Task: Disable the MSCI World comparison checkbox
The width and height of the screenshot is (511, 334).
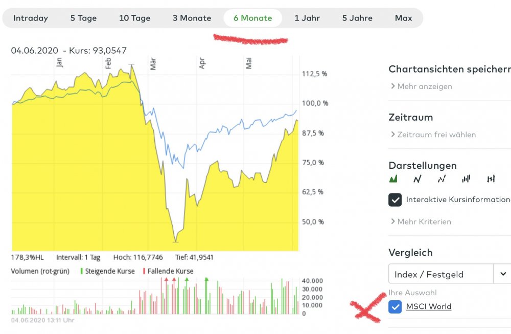Action: (x=395, y=307)
